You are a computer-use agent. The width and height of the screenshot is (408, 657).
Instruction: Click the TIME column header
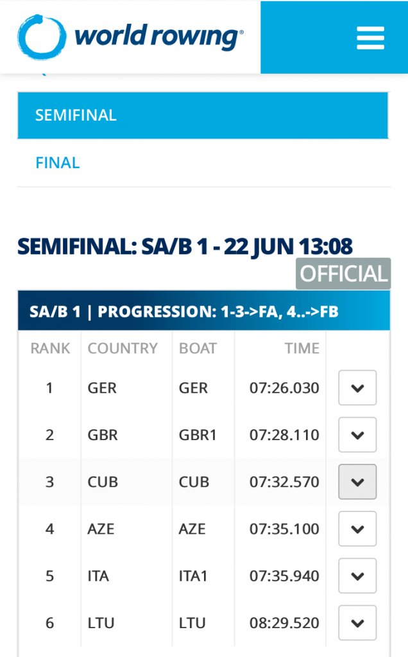[302, 348]
